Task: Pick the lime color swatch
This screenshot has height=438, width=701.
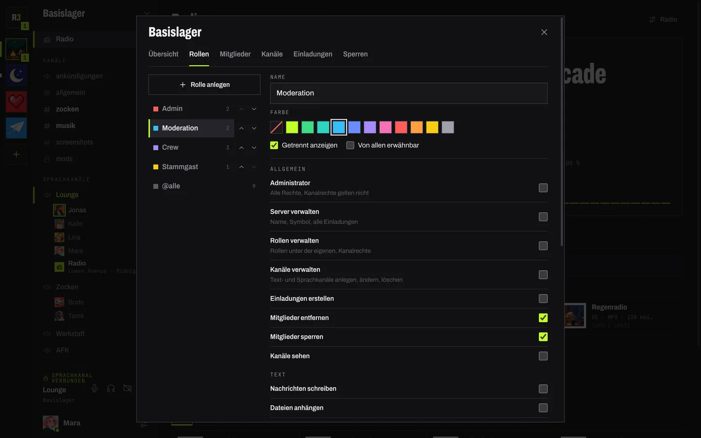Action: pyautogui.click(x=292, y=128)
